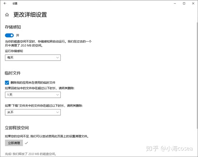This screenshot has width=198, height=157.
Task: Click the 如果回收站中的文件 description text
Action: click(x=40, y=88)
